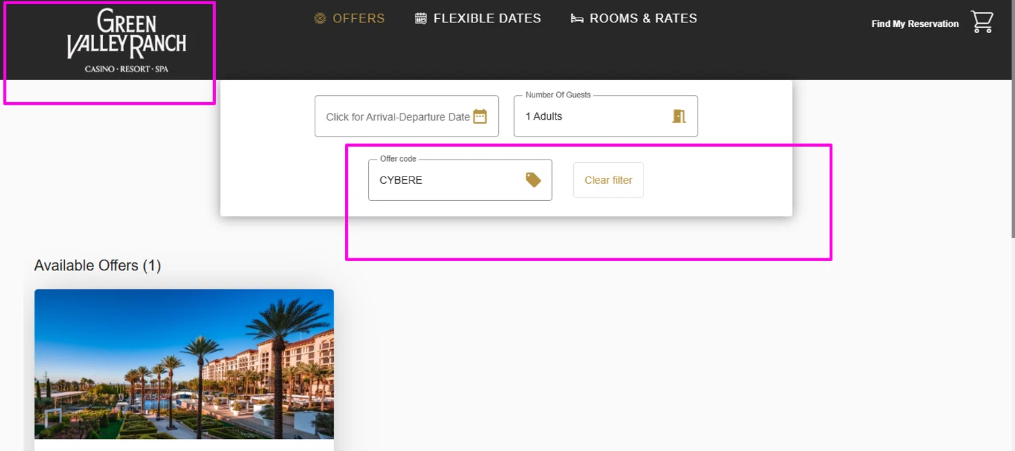
Task: Click the bed icon beside Rooms & Rates
Action: point(577,19)
